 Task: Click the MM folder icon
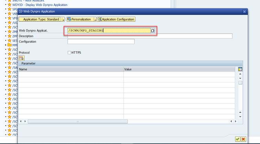point(10,45)
